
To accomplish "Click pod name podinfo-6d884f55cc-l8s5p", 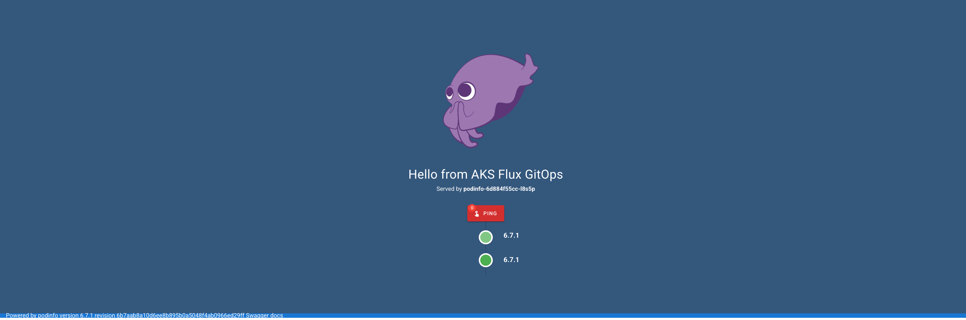I will (x=499, y=189).
